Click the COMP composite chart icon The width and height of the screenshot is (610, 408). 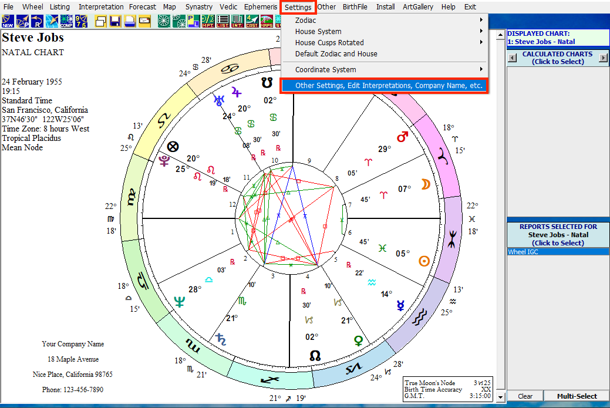coord(66,21)
